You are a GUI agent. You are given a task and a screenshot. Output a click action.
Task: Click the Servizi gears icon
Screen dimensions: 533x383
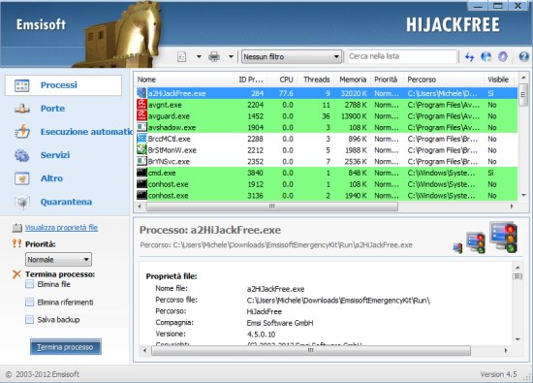pos(22,155)
